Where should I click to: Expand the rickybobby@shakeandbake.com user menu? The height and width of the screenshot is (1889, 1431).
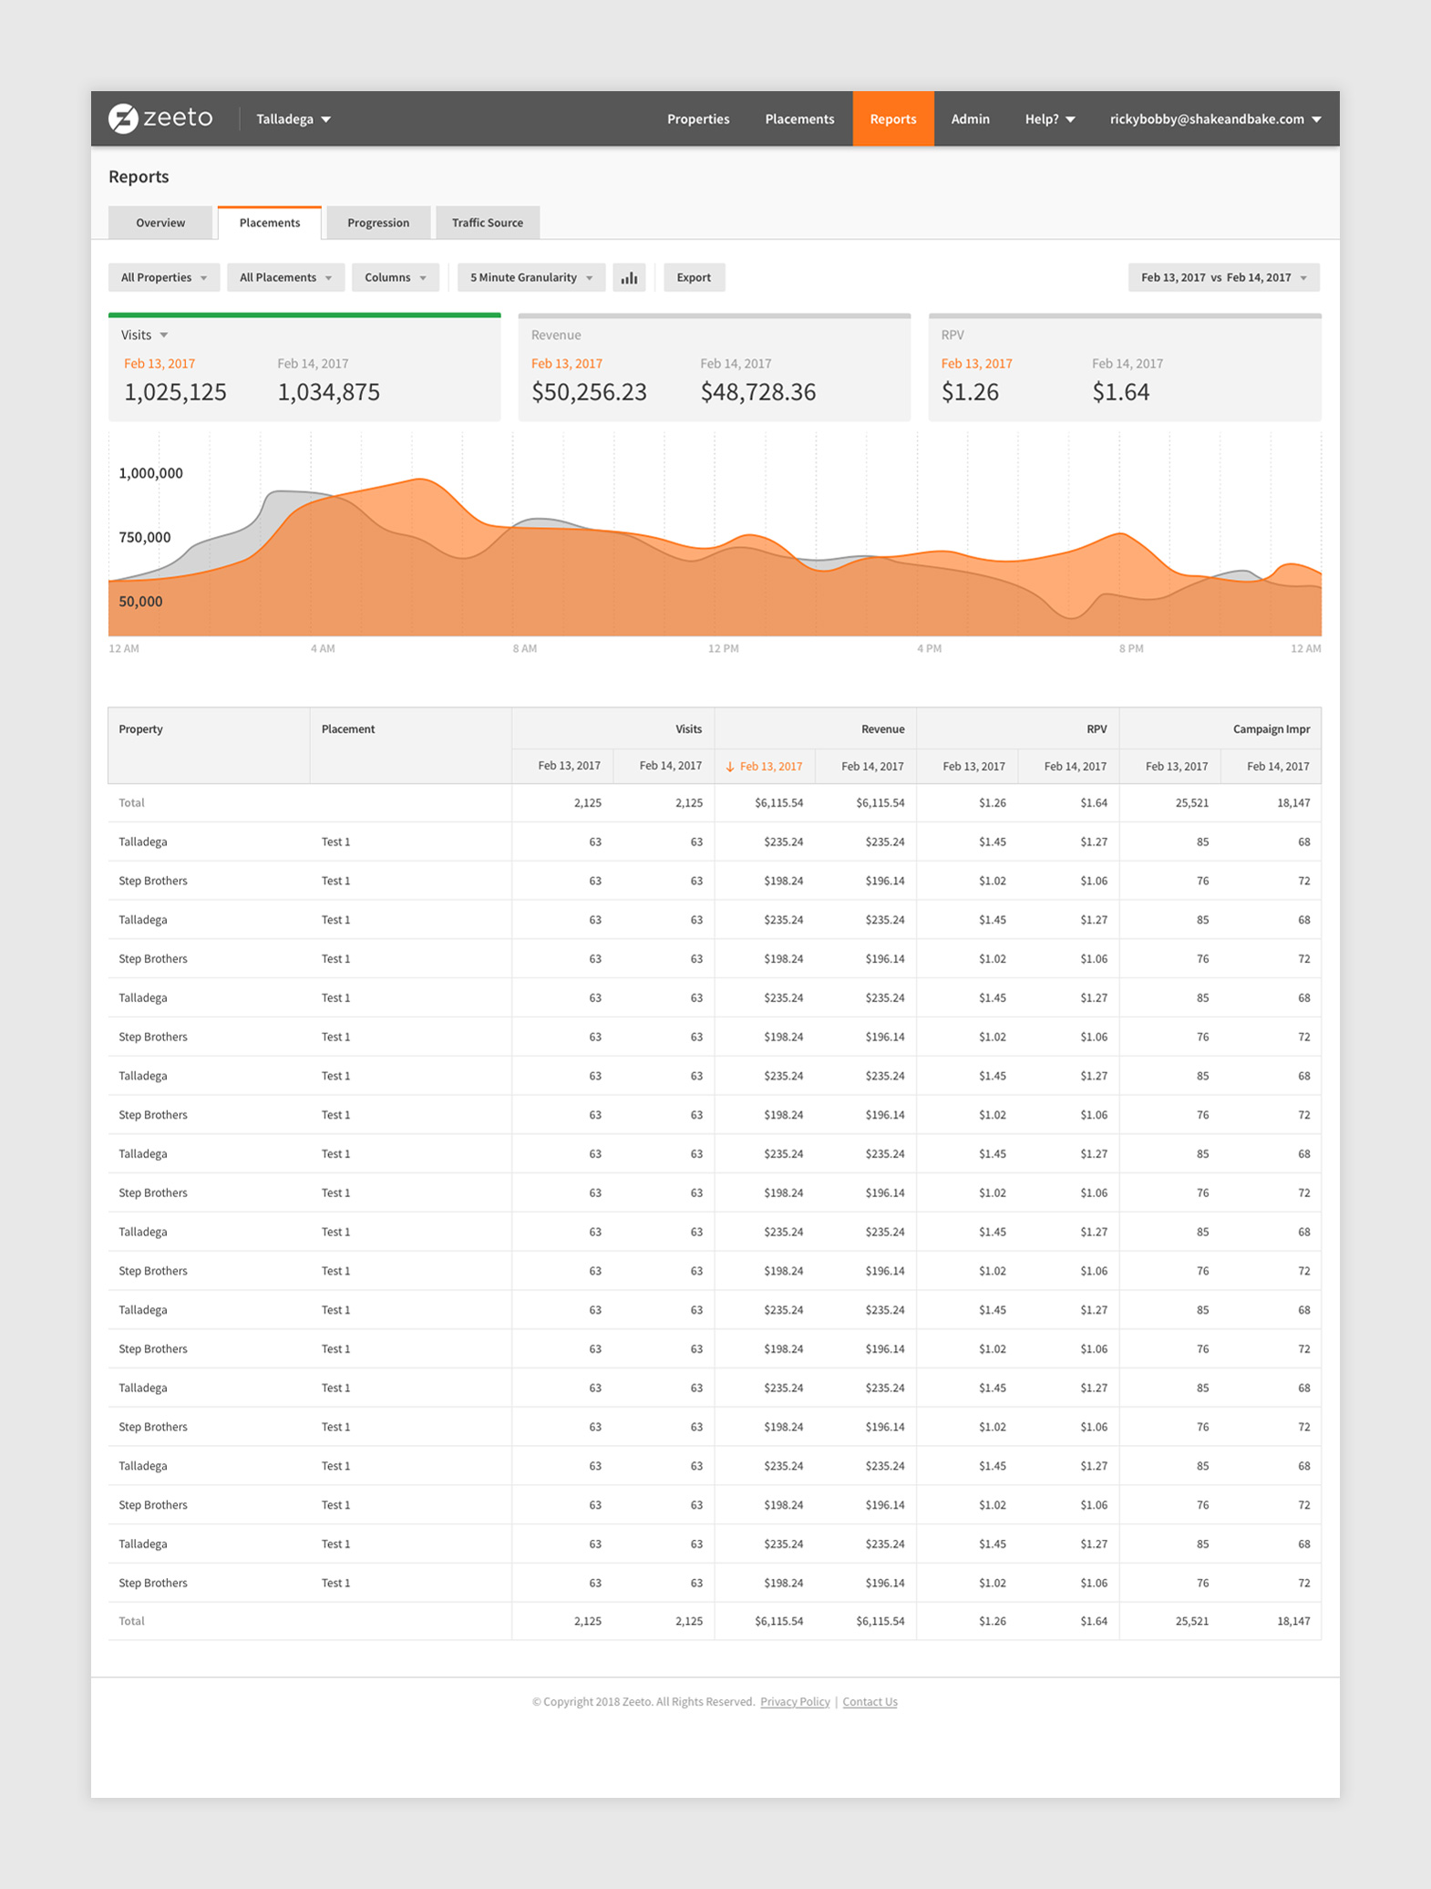1216,119
